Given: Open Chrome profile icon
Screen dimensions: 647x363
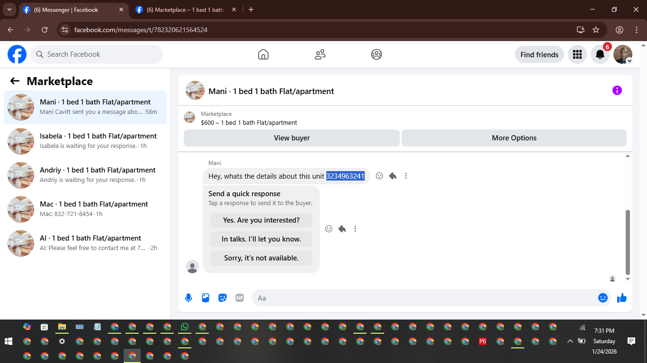Looking at the screenshot, I should [620, 30].
